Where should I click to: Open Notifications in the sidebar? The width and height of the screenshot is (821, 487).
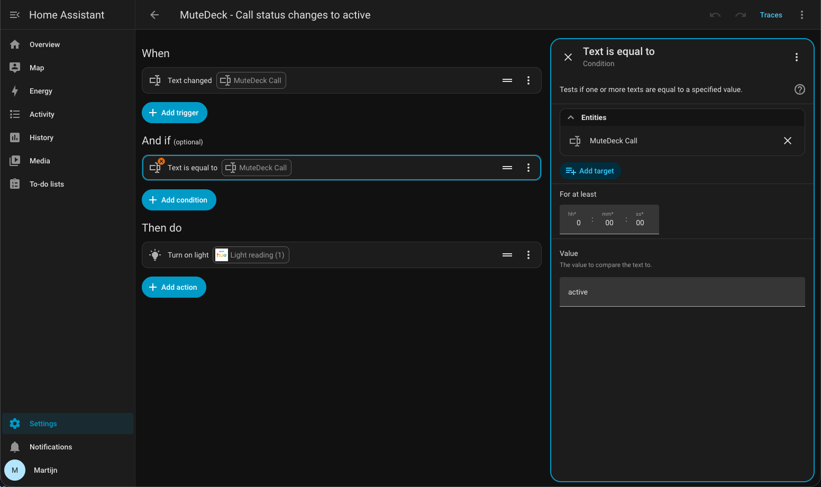pyautogui.click(x=68, y=447)
